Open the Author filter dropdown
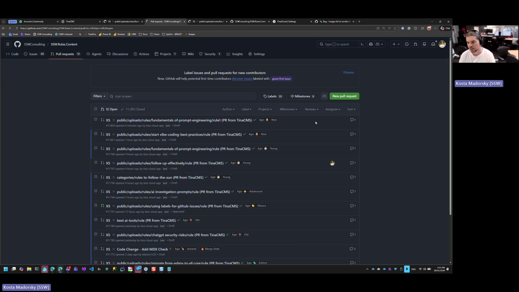This screenshot has height=292, width=519. point(228,109)
